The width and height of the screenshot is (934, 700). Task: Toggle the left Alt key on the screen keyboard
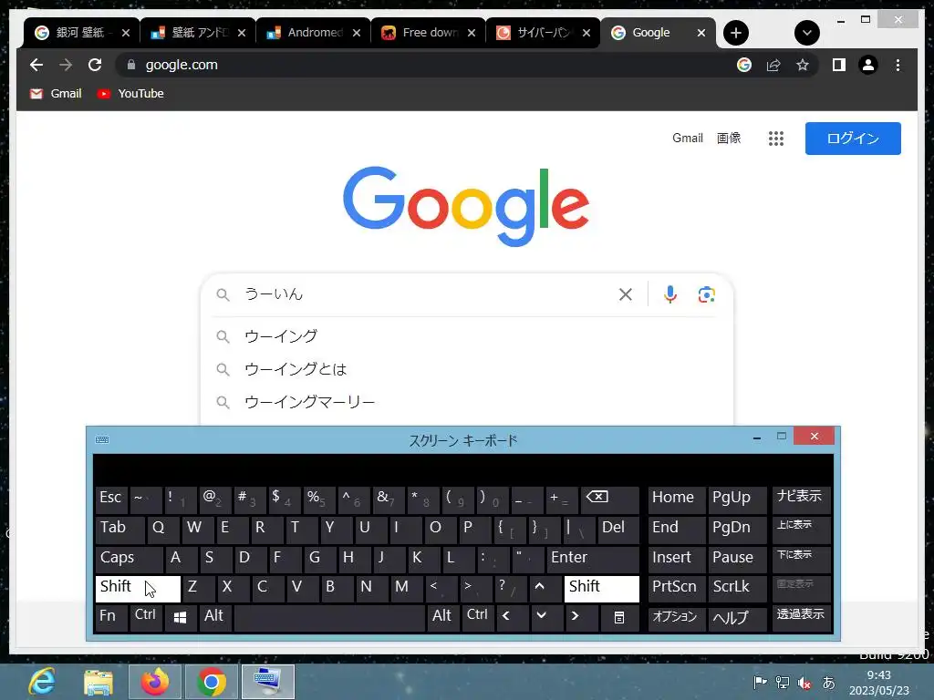(x=214, y=617)
